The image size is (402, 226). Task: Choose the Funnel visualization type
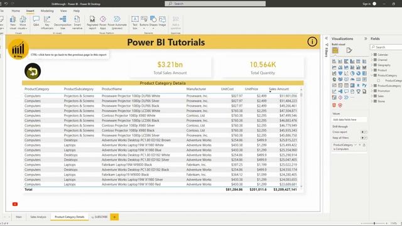point(340,73)
